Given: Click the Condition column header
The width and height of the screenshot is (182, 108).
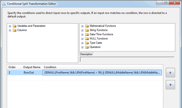Looking at the screenshot, I should (102, 67).
